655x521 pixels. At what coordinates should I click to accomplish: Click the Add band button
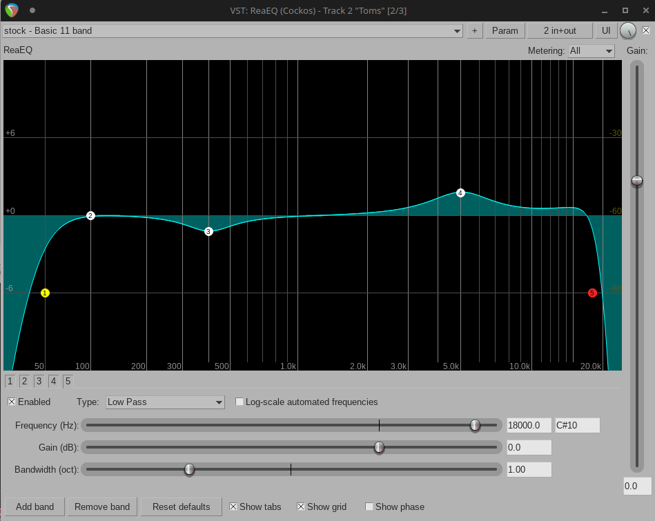point(35,507)
